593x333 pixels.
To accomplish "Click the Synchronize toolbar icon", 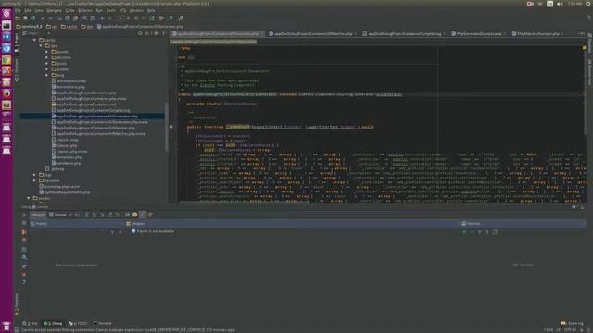I will (x=33, y=18).
